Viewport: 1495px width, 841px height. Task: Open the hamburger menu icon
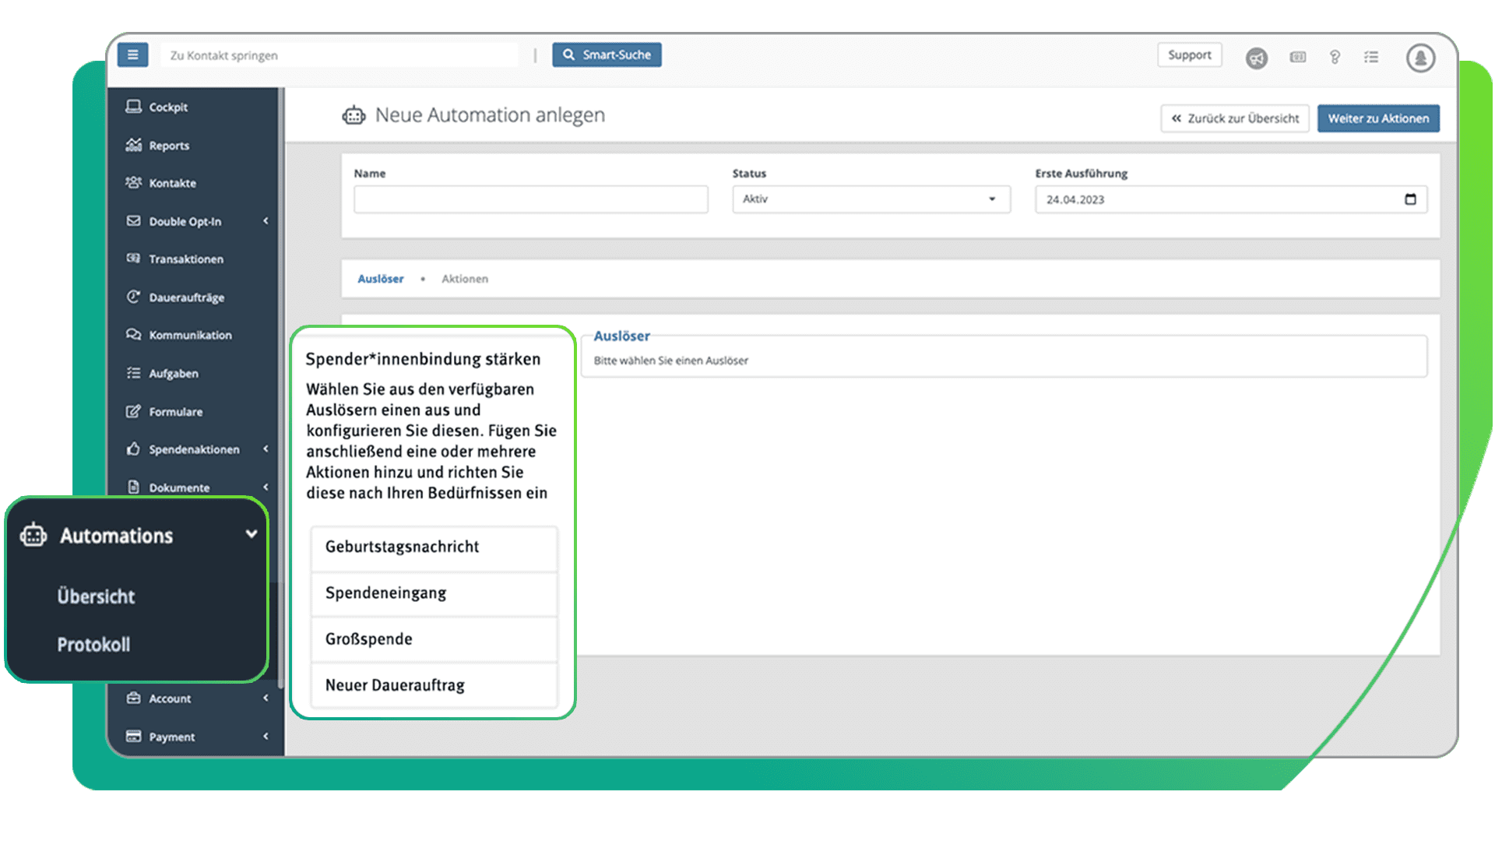tap(132, 55)
